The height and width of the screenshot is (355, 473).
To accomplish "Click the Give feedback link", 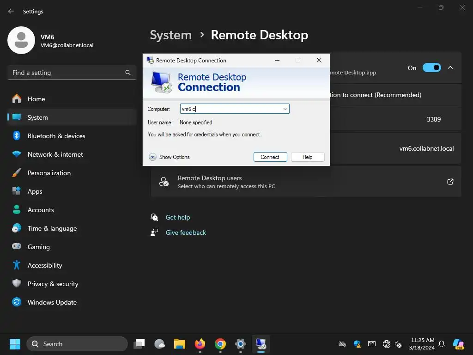I will point(186,233).
